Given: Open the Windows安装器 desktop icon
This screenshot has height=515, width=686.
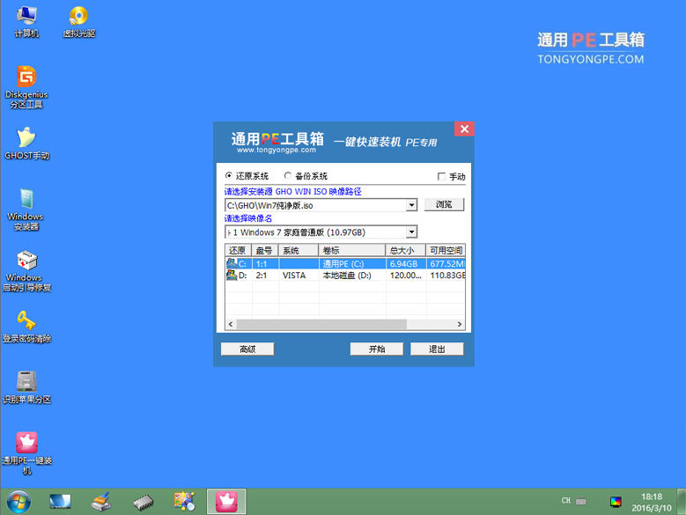Looking at the screenshot, I should click(x=26, y=201).
